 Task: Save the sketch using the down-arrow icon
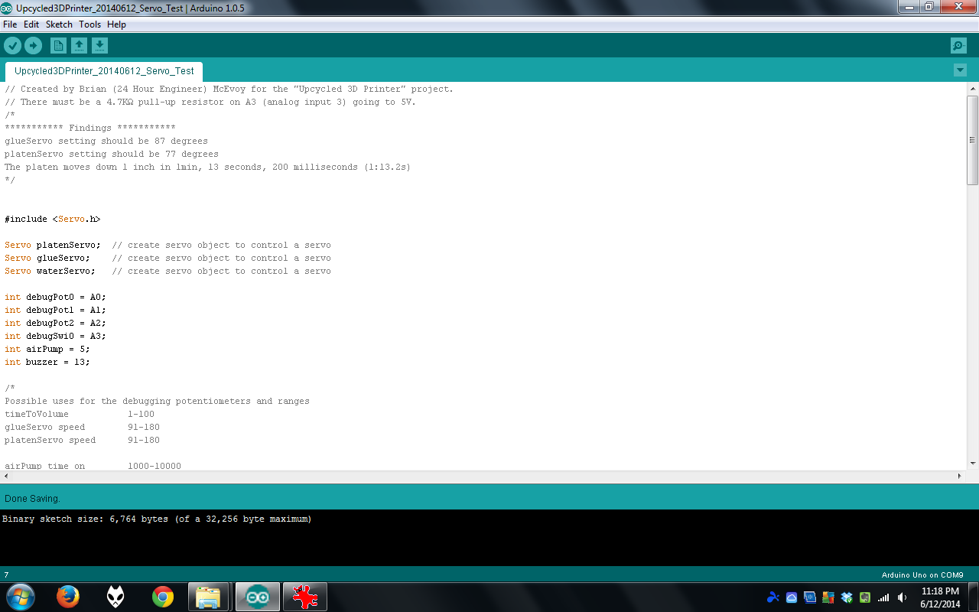click(99, 46)
